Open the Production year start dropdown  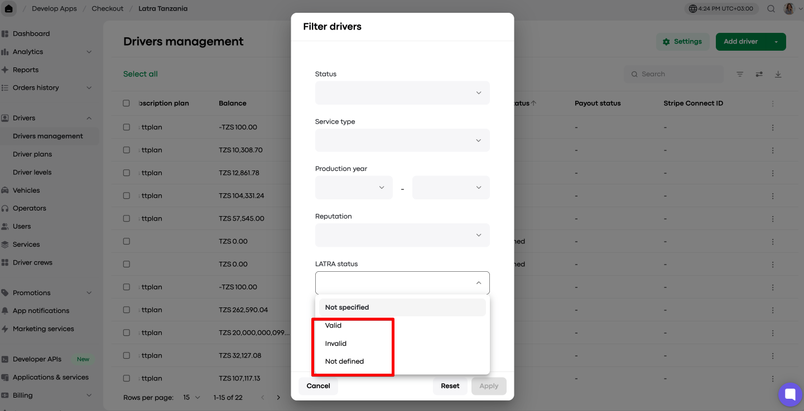[x=354, y=188]
